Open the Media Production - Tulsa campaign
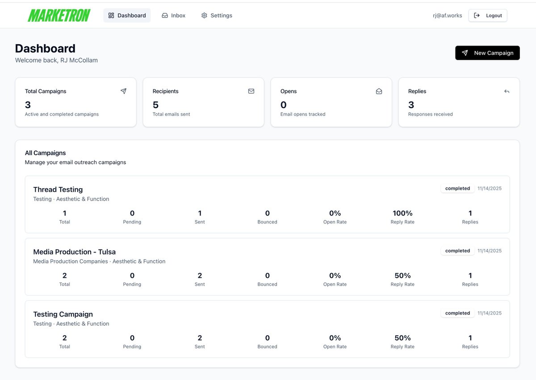Image resolution: width=536 pixels, height=380 pixels. pyautogui.click(x=267, y=266)
